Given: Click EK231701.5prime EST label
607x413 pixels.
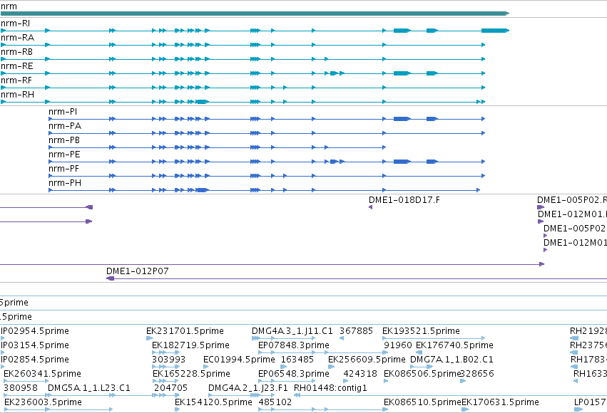Looking at the screenshot, I should (185, 331).
